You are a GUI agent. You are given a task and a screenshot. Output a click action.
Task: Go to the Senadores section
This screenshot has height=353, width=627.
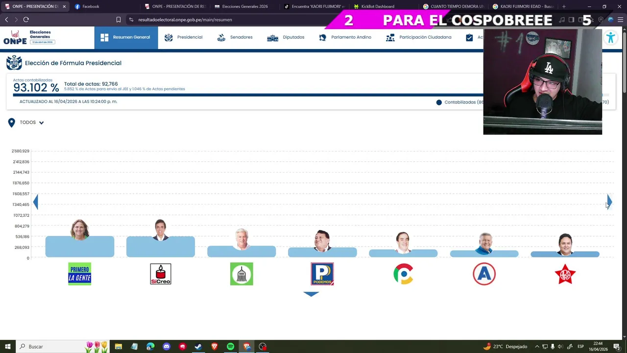click(x=235, y=37)
